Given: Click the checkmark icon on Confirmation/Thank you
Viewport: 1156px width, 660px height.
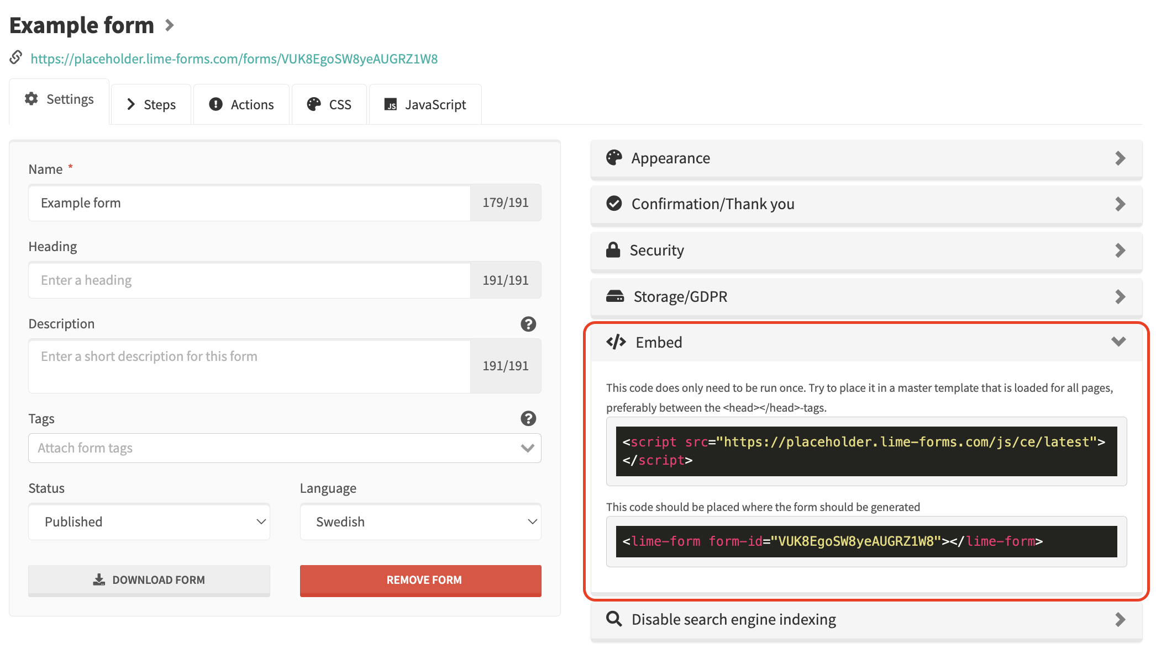Looking at the screenshot, I should (x=613, y=204).
